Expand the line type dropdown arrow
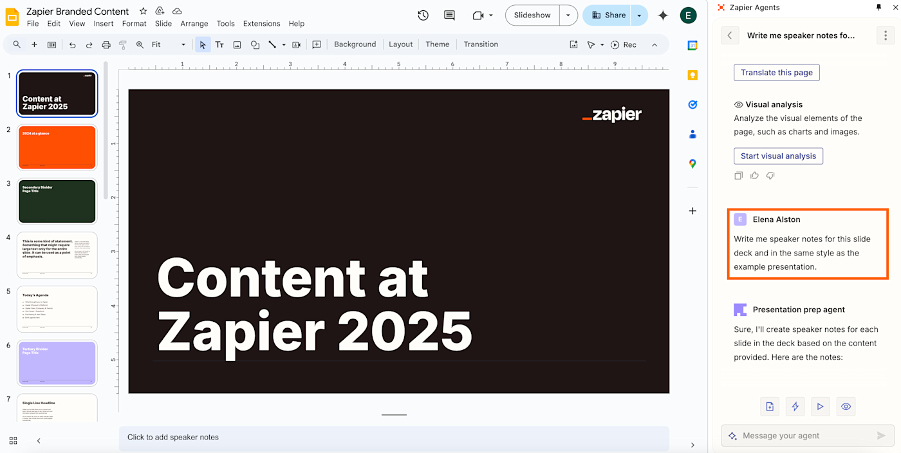The width and height of the screenshot is (901, 453). pos(284,44)
